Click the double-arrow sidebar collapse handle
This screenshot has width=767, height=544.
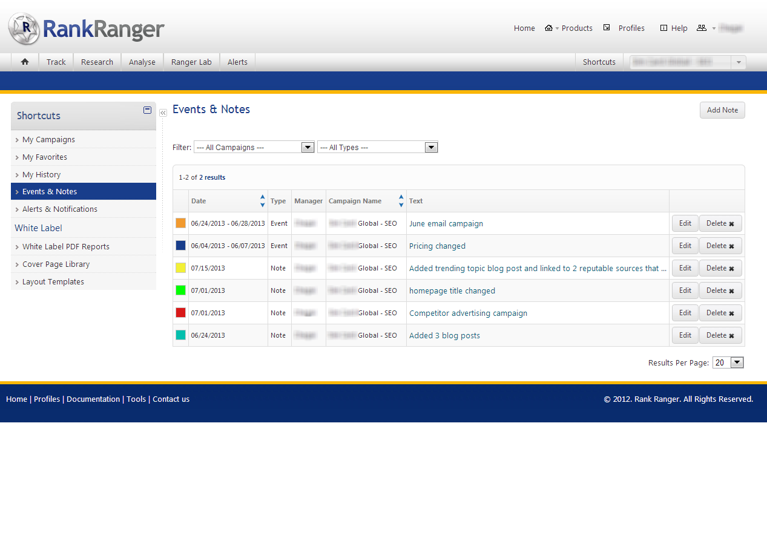click(x=163, y=113)
